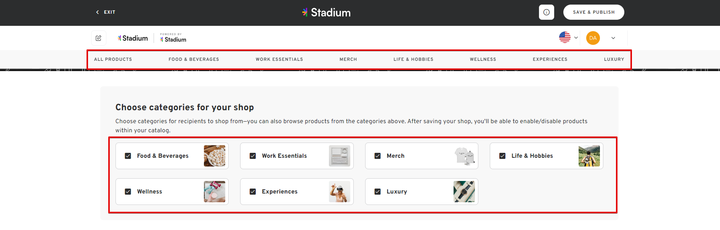This screenshot has height=230, width=720.
Task: Click the US flag icon
Action: click(565, 38)
